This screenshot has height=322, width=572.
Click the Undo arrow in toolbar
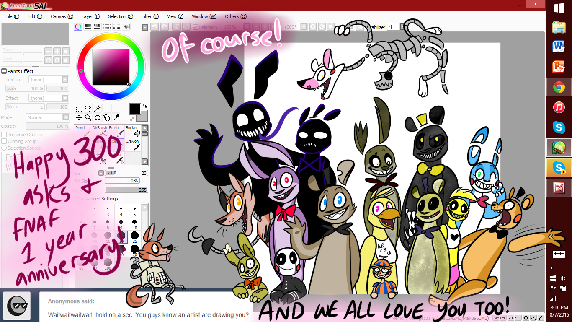pyautogui.click(x=155, y=27)
